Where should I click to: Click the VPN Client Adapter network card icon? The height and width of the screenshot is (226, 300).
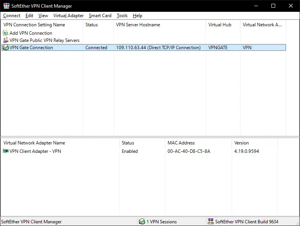[6, 151]
